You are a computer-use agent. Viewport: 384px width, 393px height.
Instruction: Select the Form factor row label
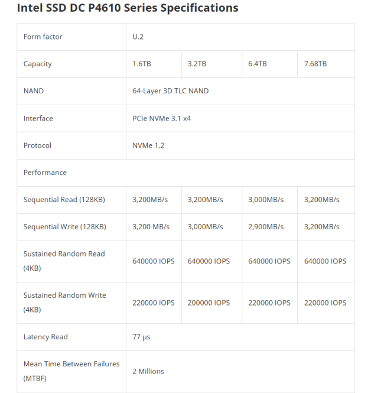(43, 37)
